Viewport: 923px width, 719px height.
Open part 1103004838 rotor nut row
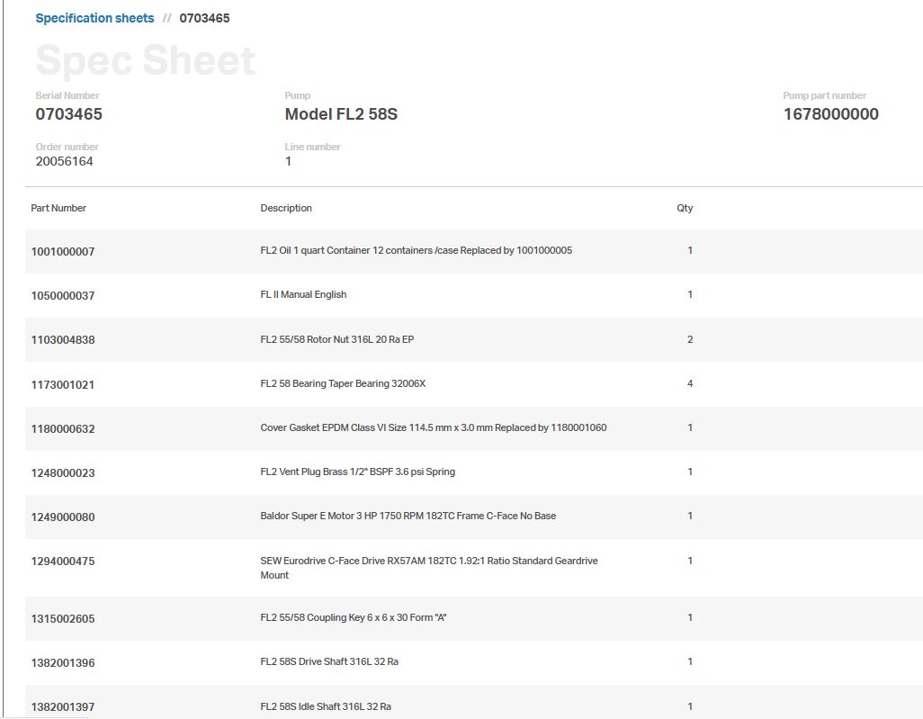pyautogui.click(x=63, y=340)
